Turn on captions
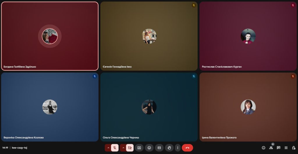The height and width of the screenshot is (154, 298). pyautogui.click(x=159, y=148)
